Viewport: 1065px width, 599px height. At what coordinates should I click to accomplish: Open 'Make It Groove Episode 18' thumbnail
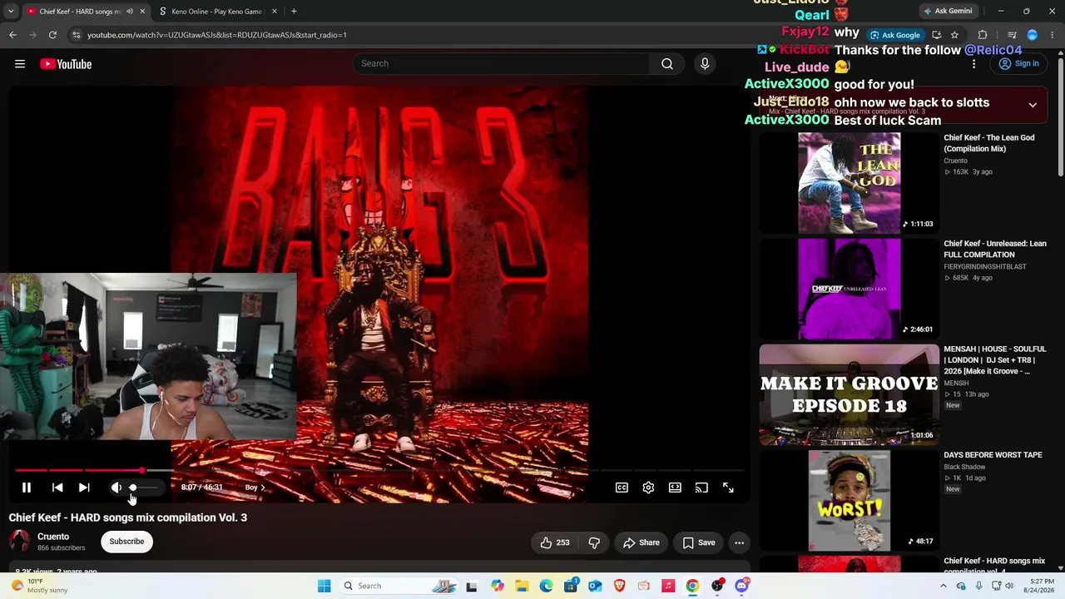click(x=849, y=395)
